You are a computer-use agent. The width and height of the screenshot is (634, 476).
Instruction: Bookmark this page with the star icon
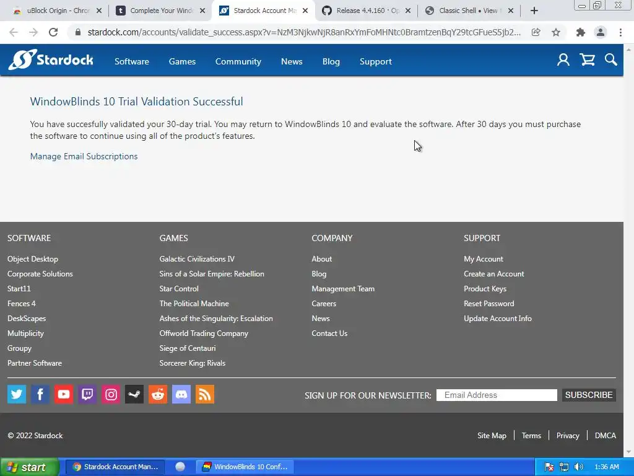point(556,32)
